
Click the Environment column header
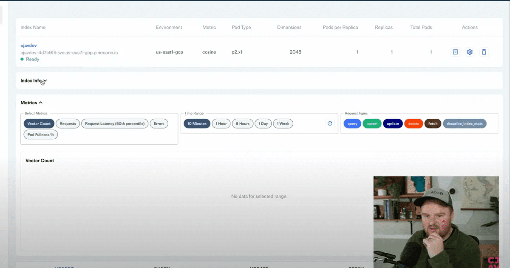pyautogui.click(x=169, y=27)
